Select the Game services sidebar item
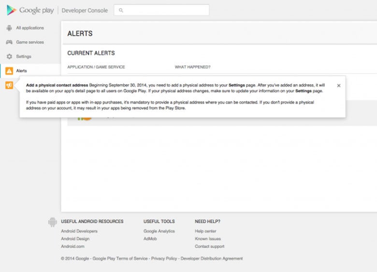Image resolution: width=377 pixels, height=272 pixels. 30,42
